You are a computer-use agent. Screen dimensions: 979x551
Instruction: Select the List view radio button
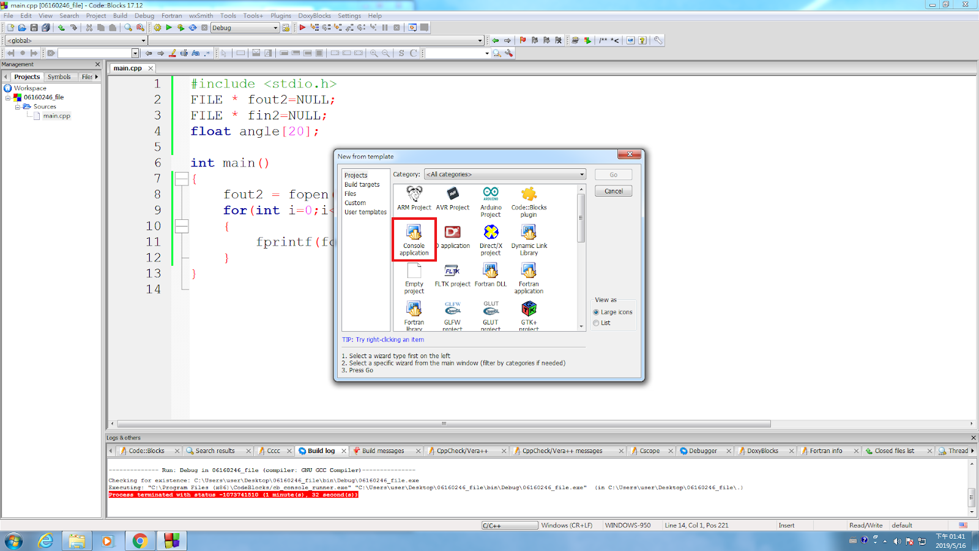coord(596,323)
